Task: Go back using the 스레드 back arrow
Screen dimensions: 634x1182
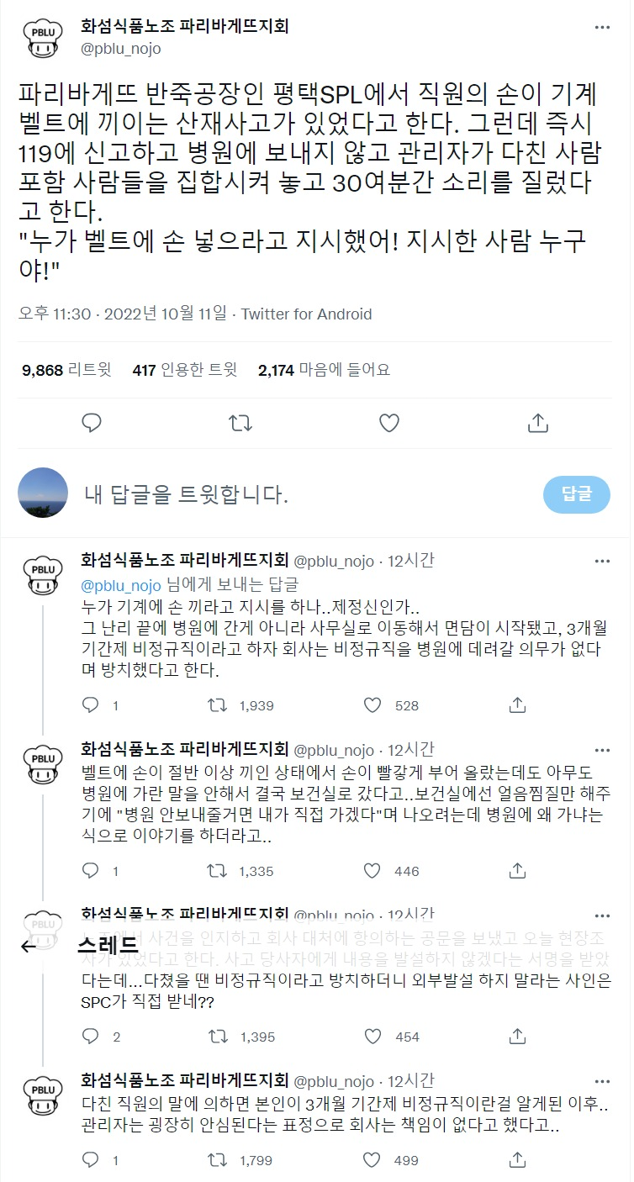Action: (x=28, y=945)
